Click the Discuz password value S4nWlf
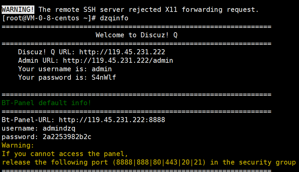 click(x=104, y=77)
